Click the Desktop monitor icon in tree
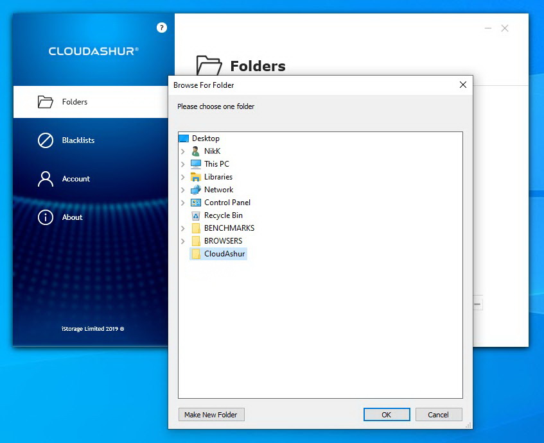This screenshot has width=544, height=443. pyautogui.click(x=184, y=138)
